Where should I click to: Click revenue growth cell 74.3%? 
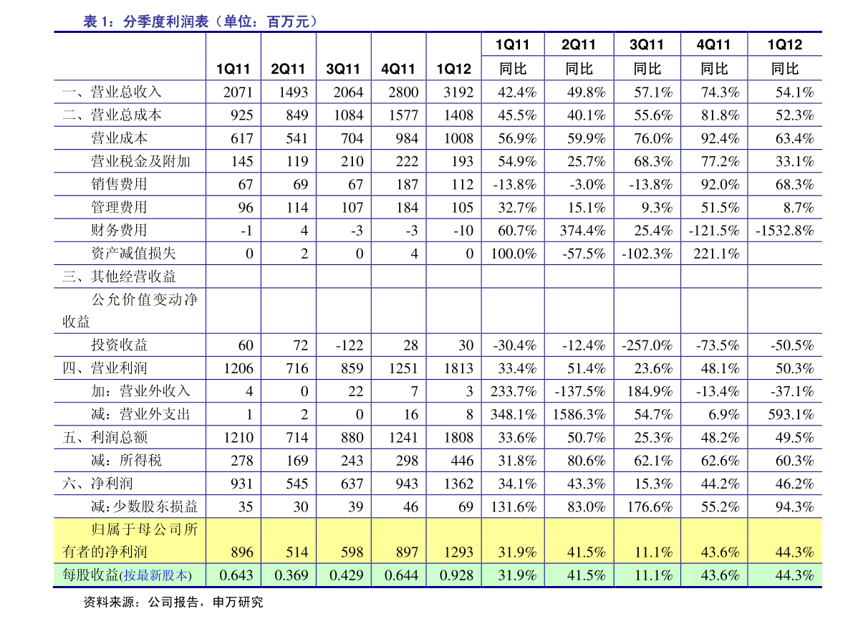(x=721, y=92)
